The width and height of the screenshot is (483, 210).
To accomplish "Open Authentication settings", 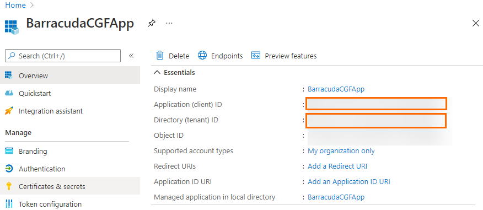I will [x=42, y=169].
